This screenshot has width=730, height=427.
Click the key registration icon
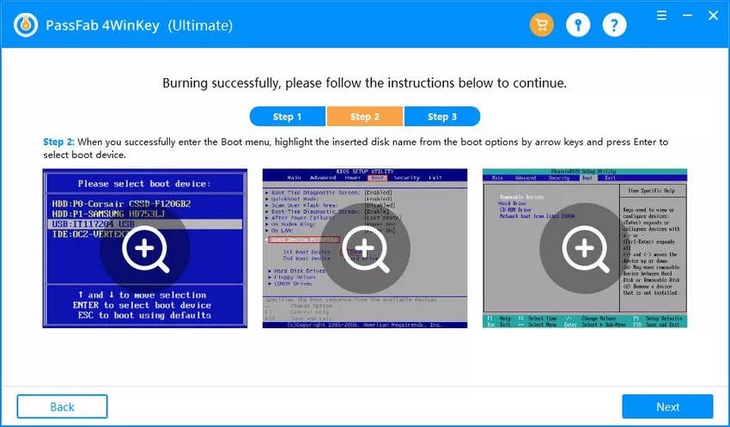[x=578, y=25]
